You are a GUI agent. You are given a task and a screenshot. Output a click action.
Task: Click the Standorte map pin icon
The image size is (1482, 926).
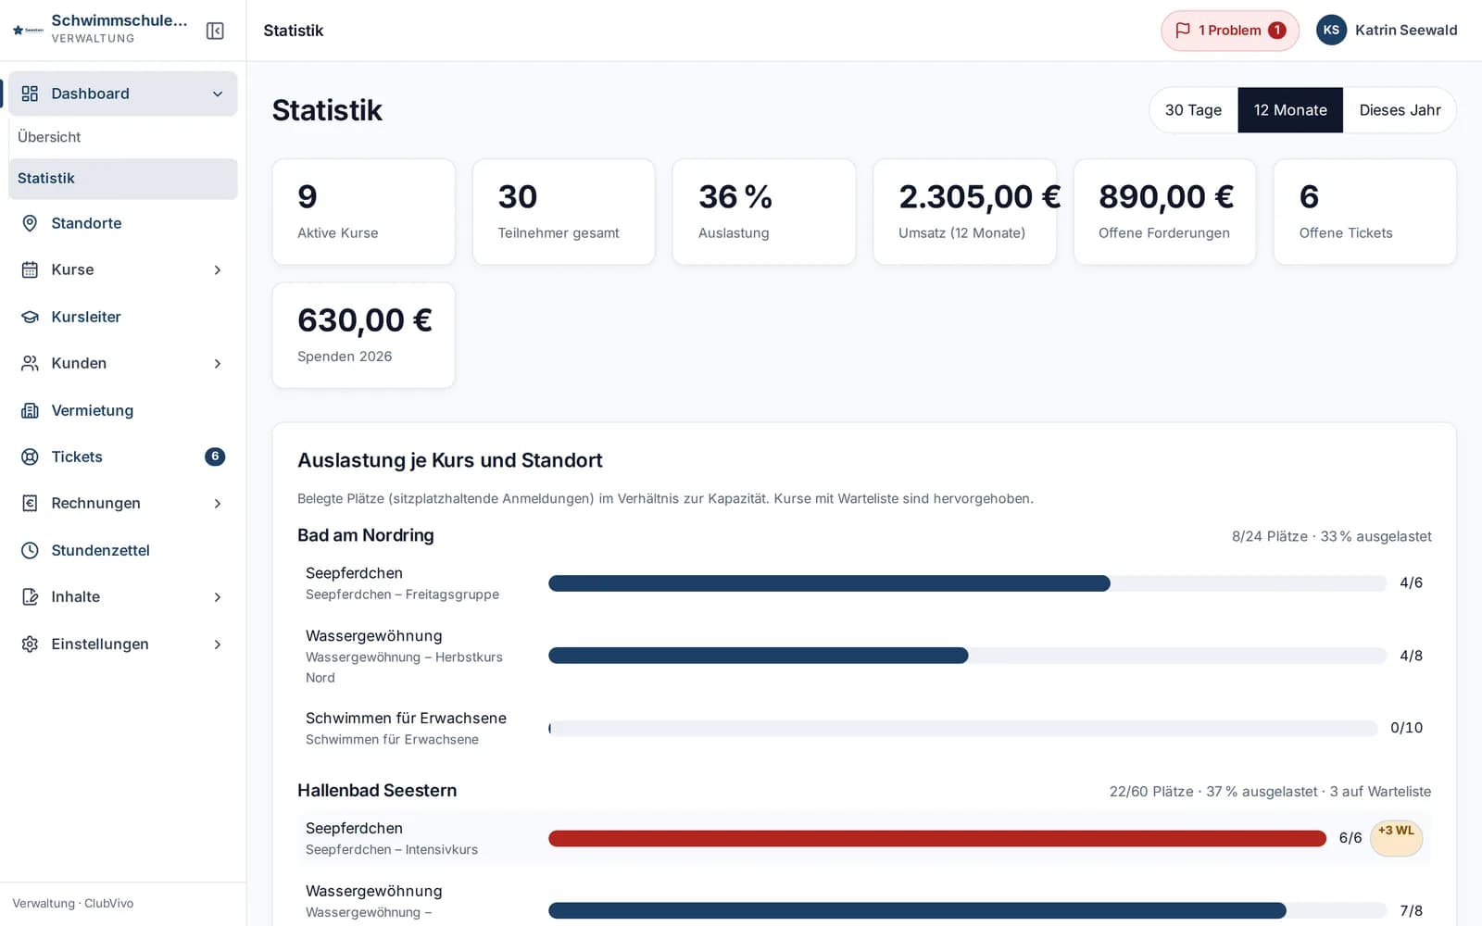point(30,223)
